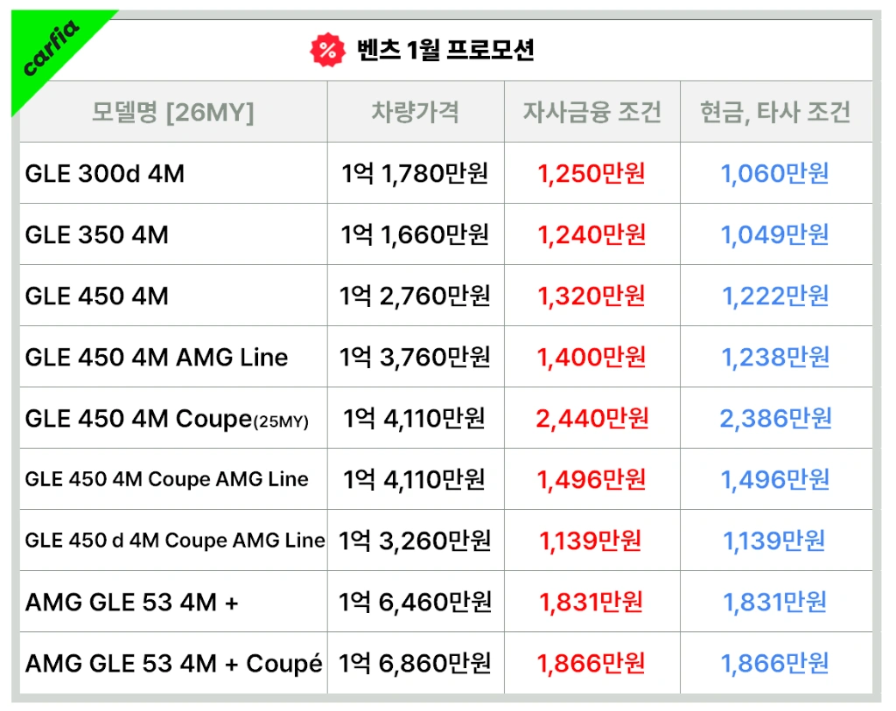Click the 벤츠 1월 프로모션 title

(x=445, y=50)
